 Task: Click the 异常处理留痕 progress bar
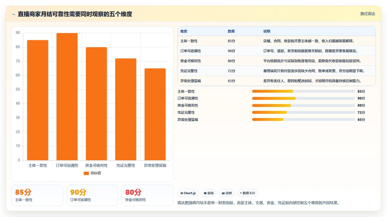click(304, 119)
